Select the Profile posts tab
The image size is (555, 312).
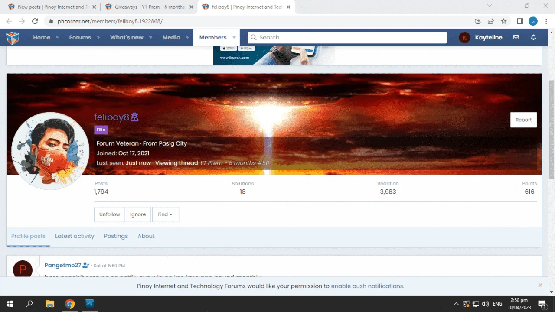(x=28, y=236)
